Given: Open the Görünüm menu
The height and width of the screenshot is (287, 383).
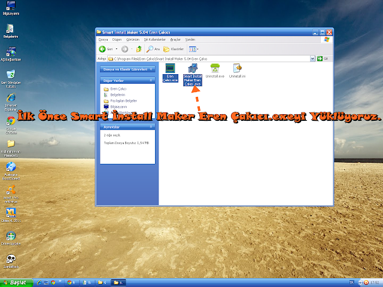Looking at the screenshot, I should point(133,39).
